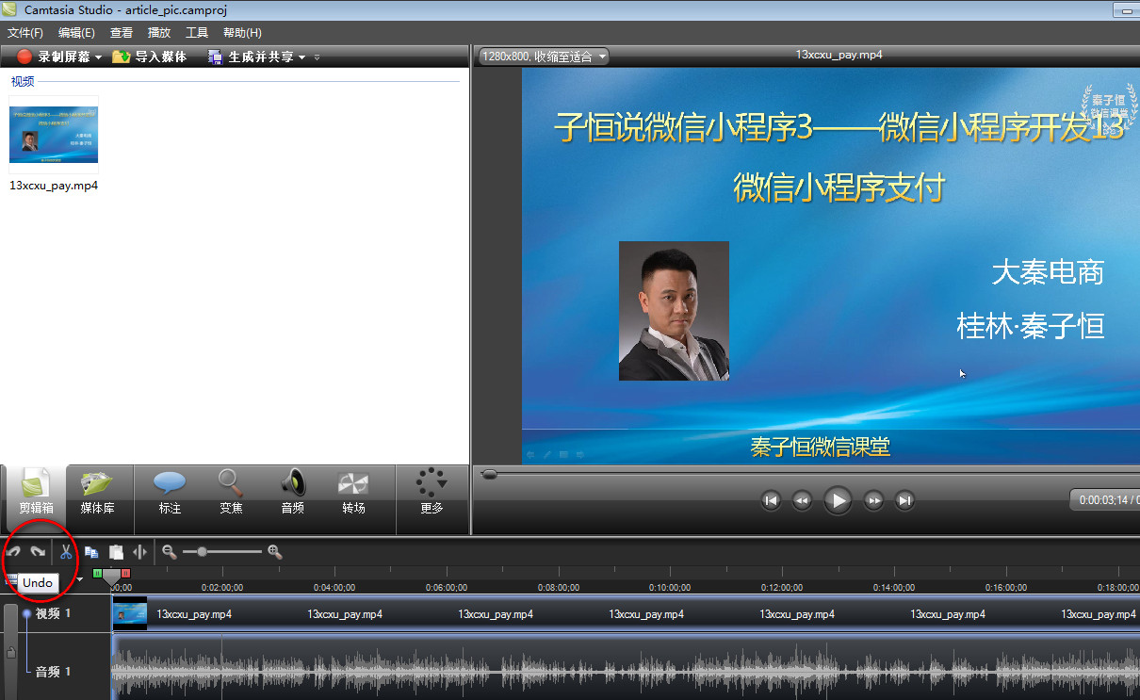Click the Redo arrow in timeline toolbar
1140x700 pixels.
[x=38, y=552]
